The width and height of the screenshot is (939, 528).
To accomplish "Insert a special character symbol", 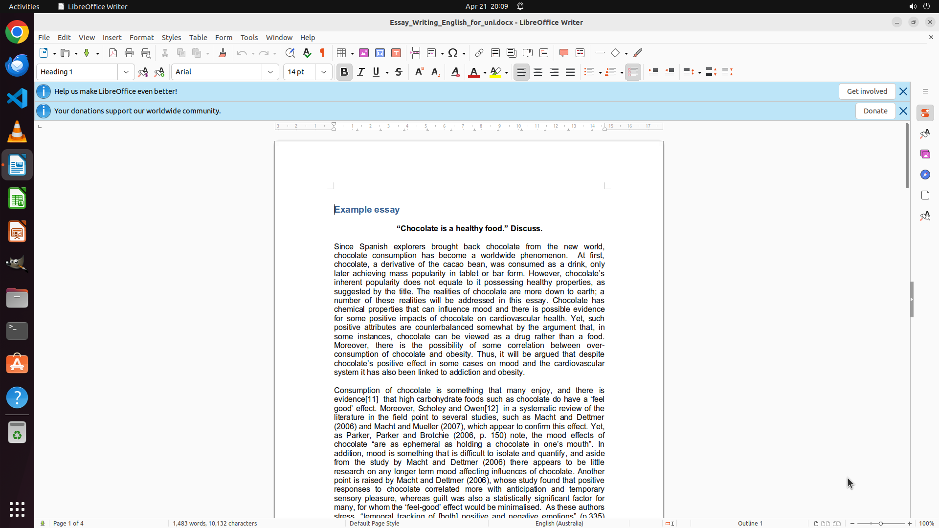I will click(453, 53).
